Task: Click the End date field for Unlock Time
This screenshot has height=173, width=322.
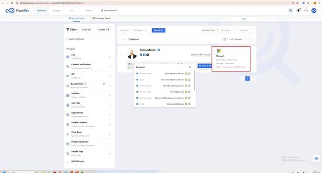Action: point(244,30)
